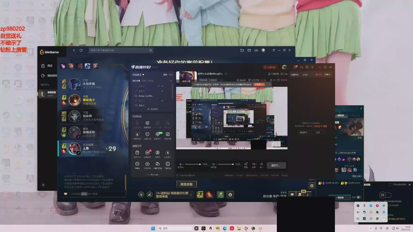Focus the WeGame search input box

pos(121,50)
